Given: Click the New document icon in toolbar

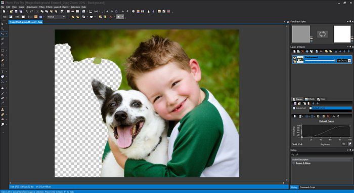Looking at the screenshot, I should point(4,11).
